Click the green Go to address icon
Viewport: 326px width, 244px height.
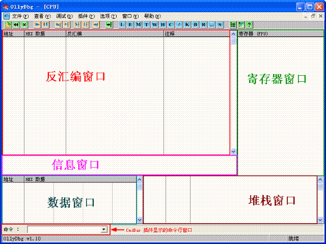(109, 25)
